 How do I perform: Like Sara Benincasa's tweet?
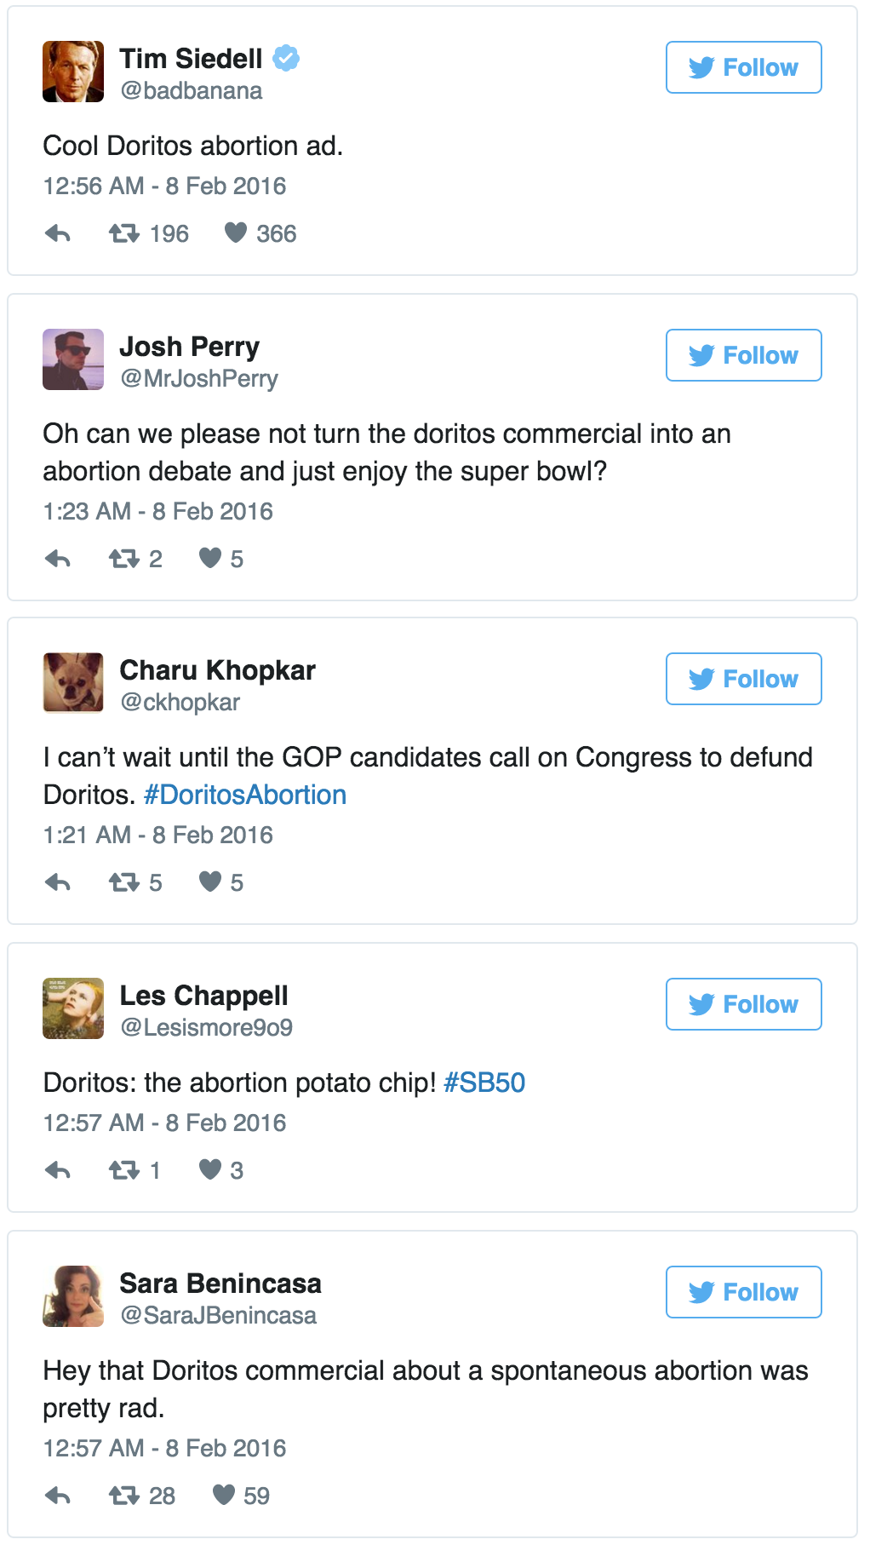coord(224,1495)
